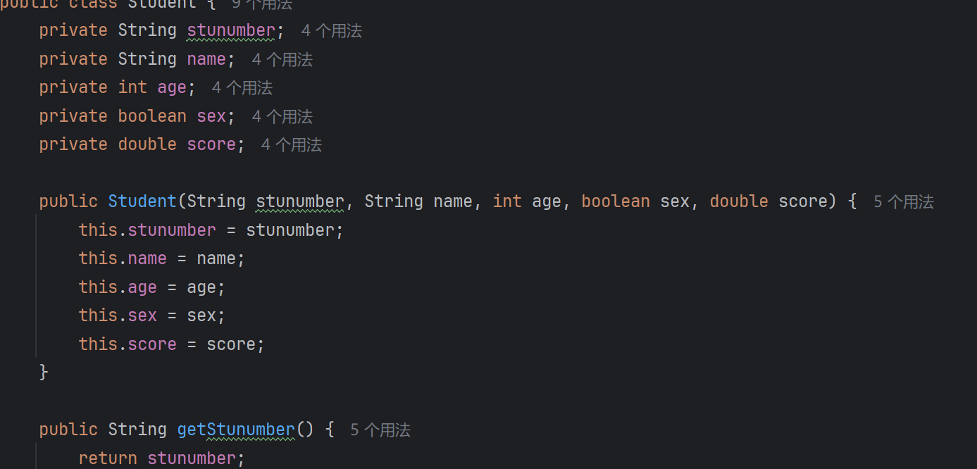Click the field in this.stunumber assignment
The width and height of the screenshot is (977, 469).
pos(172,230)
